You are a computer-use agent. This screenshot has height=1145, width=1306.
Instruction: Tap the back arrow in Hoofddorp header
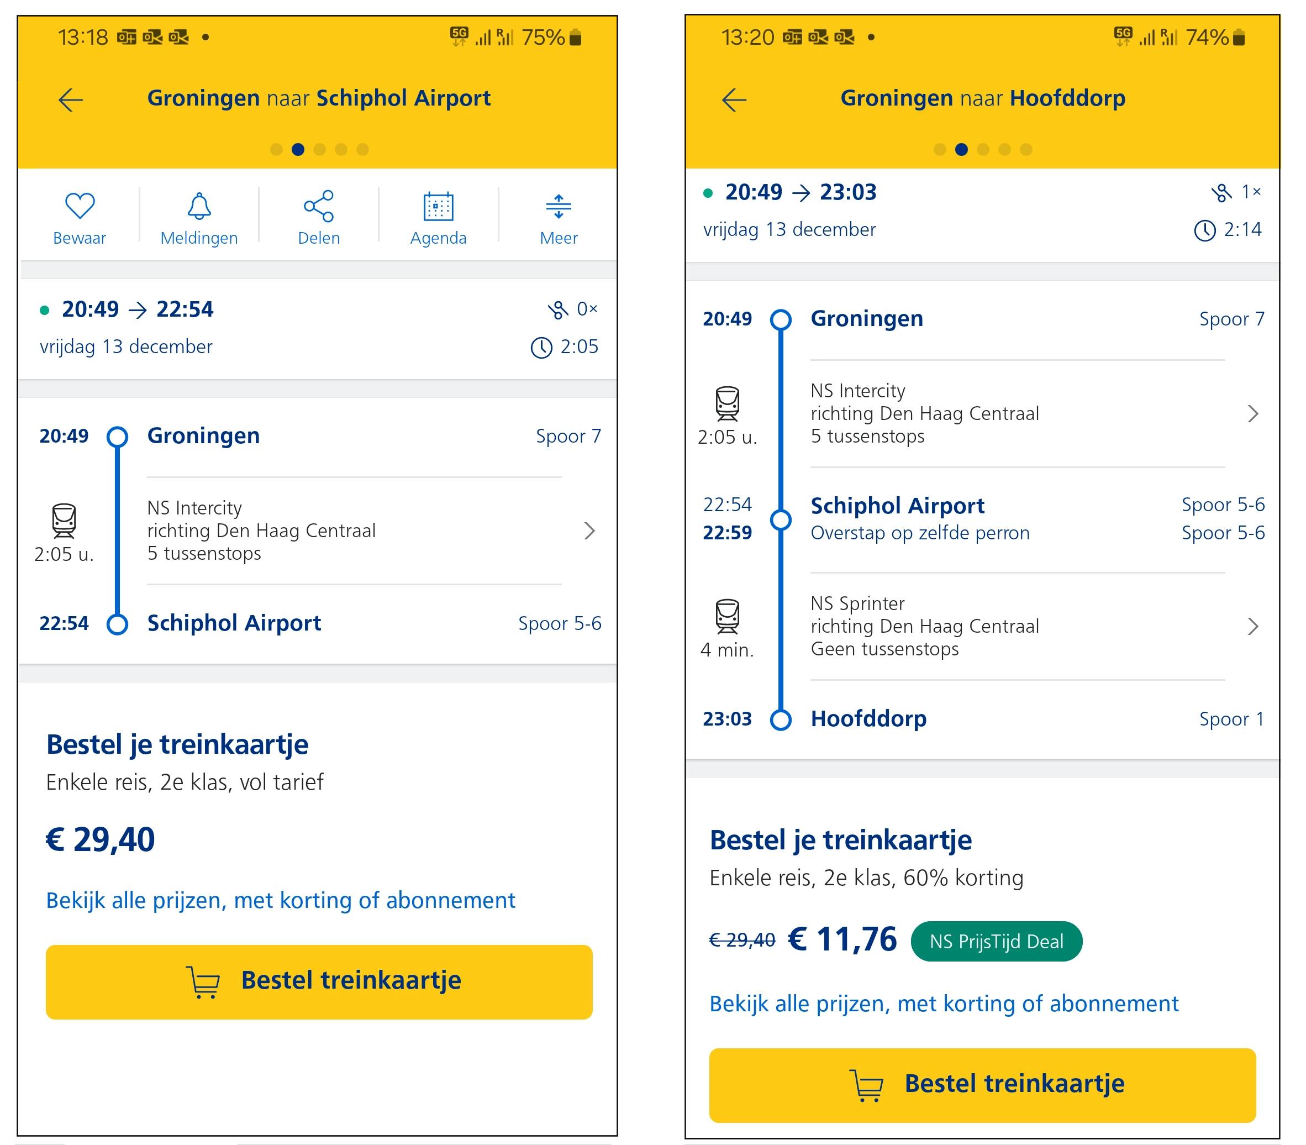point(734,99)
